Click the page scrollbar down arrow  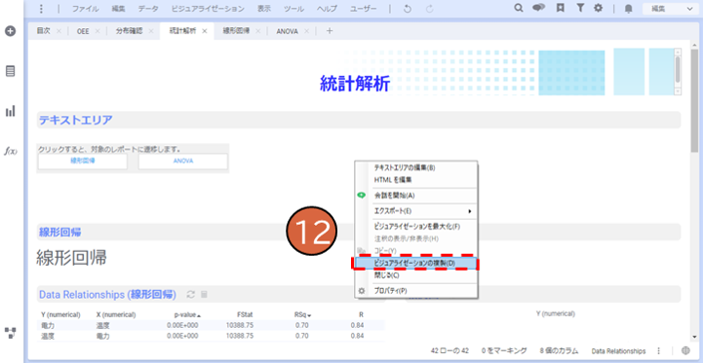coord(694,337)
